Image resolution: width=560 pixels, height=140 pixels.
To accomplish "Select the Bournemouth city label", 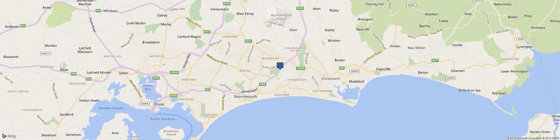I will [x=245, y=96].
